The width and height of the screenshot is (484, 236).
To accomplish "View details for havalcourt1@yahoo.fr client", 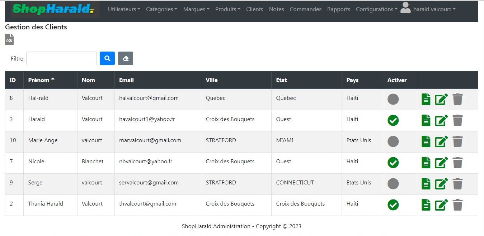I will (x=426, y=120).
